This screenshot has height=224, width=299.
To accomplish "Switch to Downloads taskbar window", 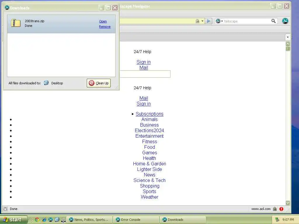I will pyautogui.click(x=183, y=220).
